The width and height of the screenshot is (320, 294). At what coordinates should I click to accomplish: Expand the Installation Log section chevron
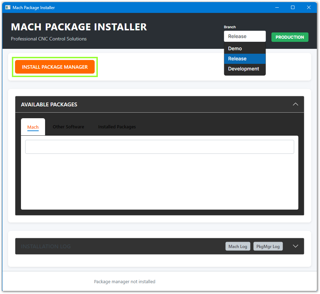pos(295,246)
